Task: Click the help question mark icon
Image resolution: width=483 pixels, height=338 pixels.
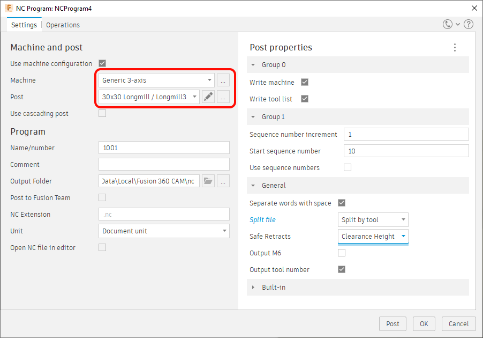Action: [468, 25]
